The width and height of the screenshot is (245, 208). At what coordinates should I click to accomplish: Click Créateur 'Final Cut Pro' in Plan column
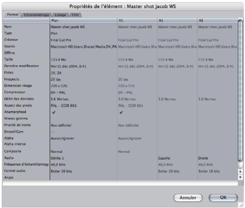tap(61, 40)
